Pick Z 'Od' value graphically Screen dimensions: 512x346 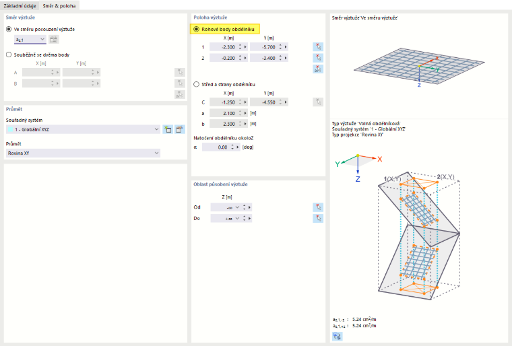[318, 207]
